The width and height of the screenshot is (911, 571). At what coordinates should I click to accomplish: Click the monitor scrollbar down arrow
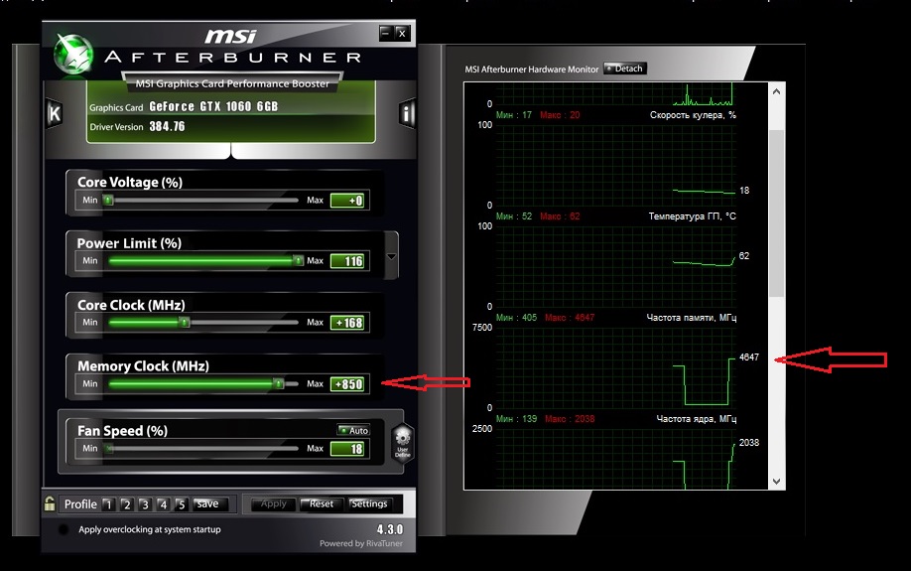coord(776,482)
